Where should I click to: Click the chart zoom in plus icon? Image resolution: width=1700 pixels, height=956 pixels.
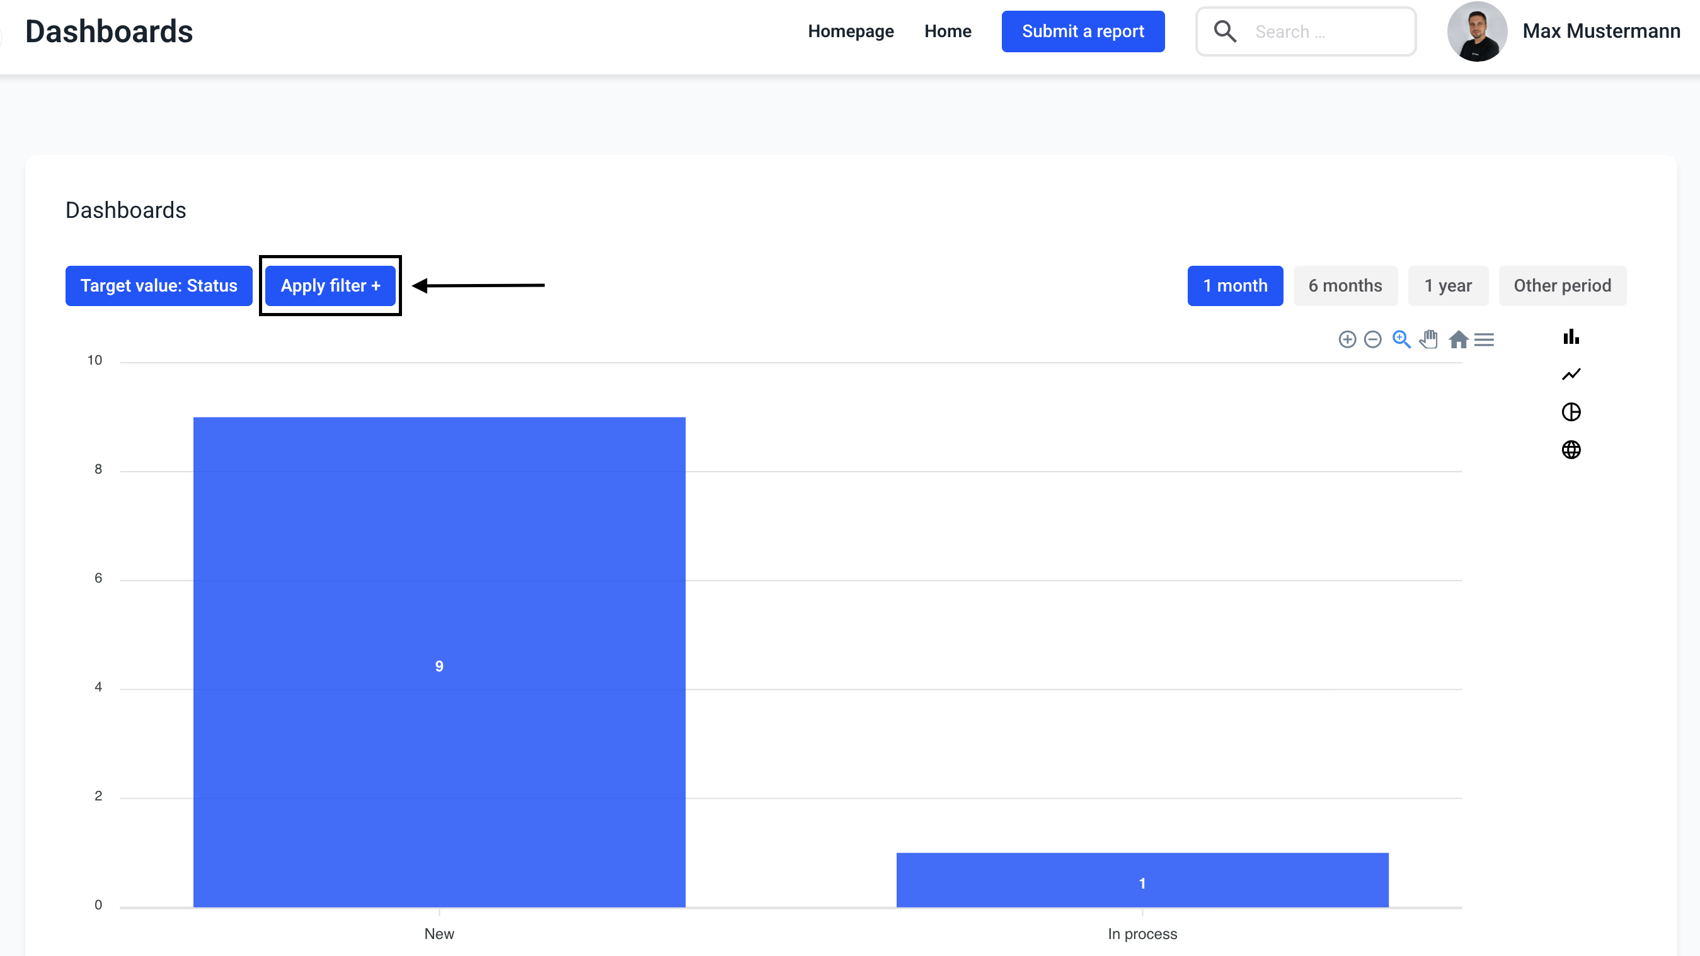tap(1347, 339)
